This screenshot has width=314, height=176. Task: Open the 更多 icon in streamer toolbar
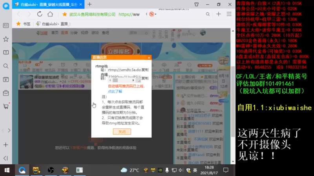189,67
